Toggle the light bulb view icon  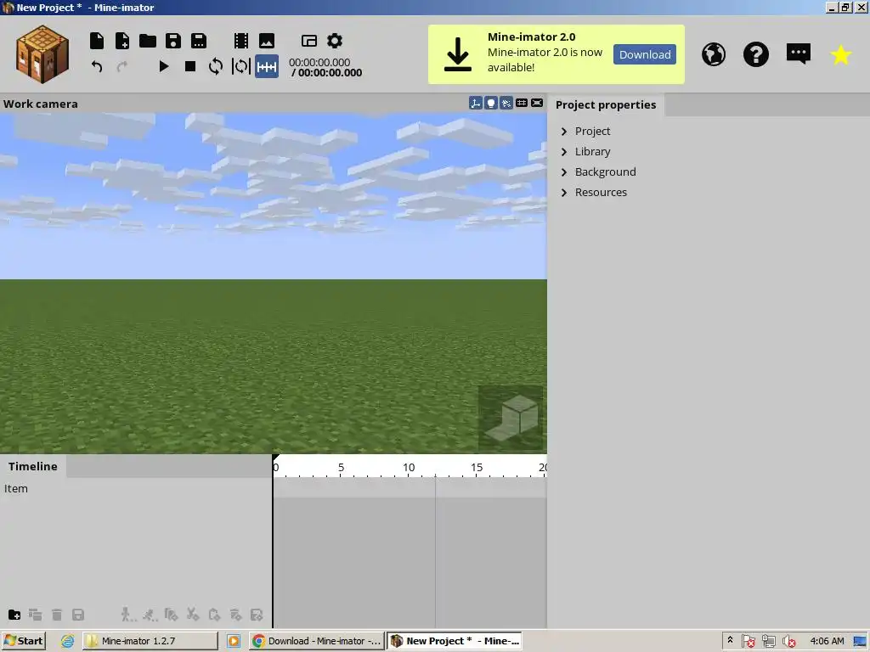491,103
